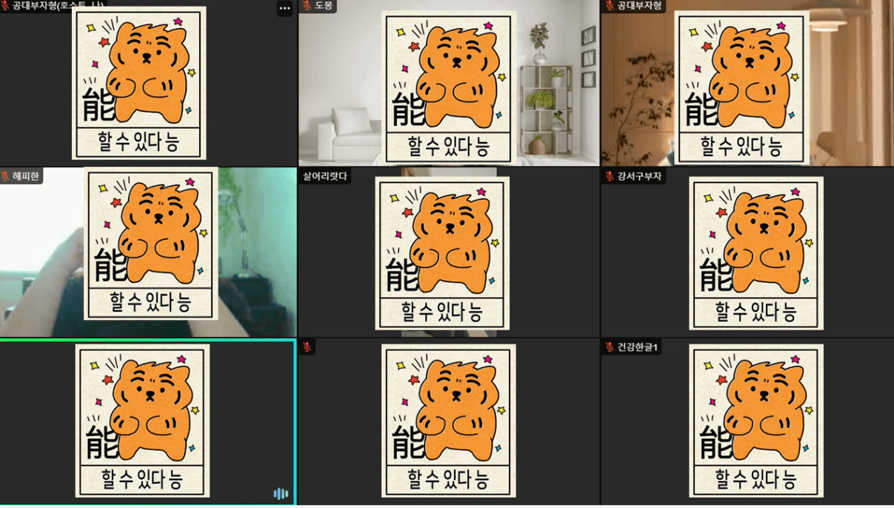Select the 건강한글1 participant tile
894x508 pixels.
click(747, 422)
